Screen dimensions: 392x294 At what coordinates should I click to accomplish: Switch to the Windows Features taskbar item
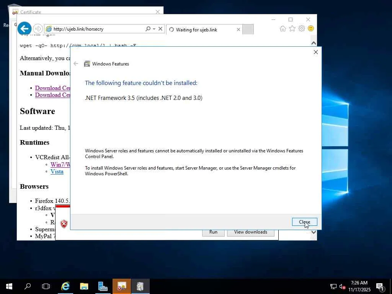[140, 286]
